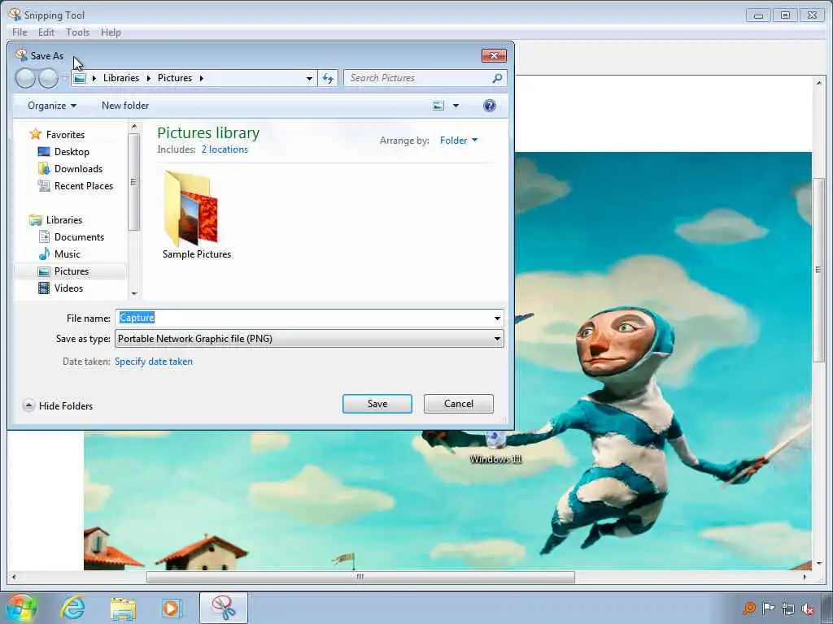Collapse folders with Hide Folders
Viewport: 833px width, 624px height.
coord(58,406)
